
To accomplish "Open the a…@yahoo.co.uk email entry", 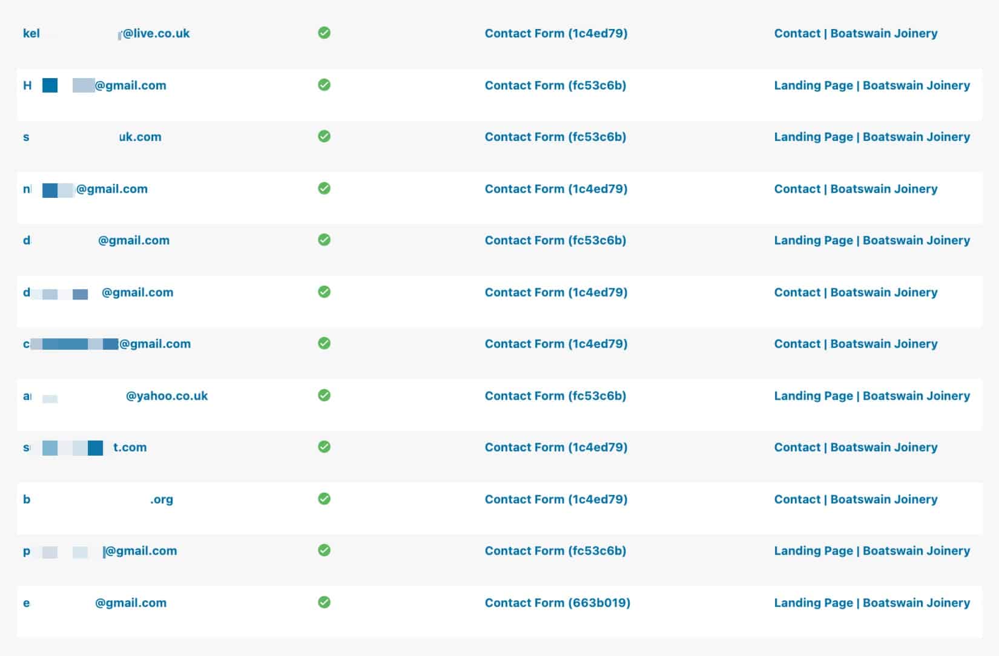I will (115, 396).
